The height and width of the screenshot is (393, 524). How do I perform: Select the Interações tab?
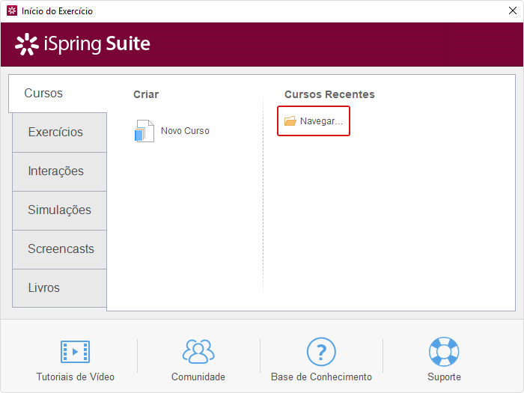coord(59,171)
